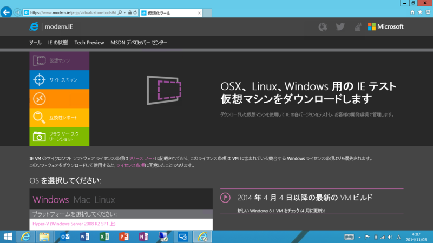
Task: Open a new blank tab
Action: point(207,13)
